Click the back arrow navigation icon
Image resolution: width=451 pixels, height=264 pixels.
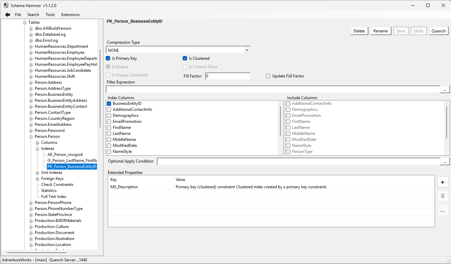[x=7, y=14]
